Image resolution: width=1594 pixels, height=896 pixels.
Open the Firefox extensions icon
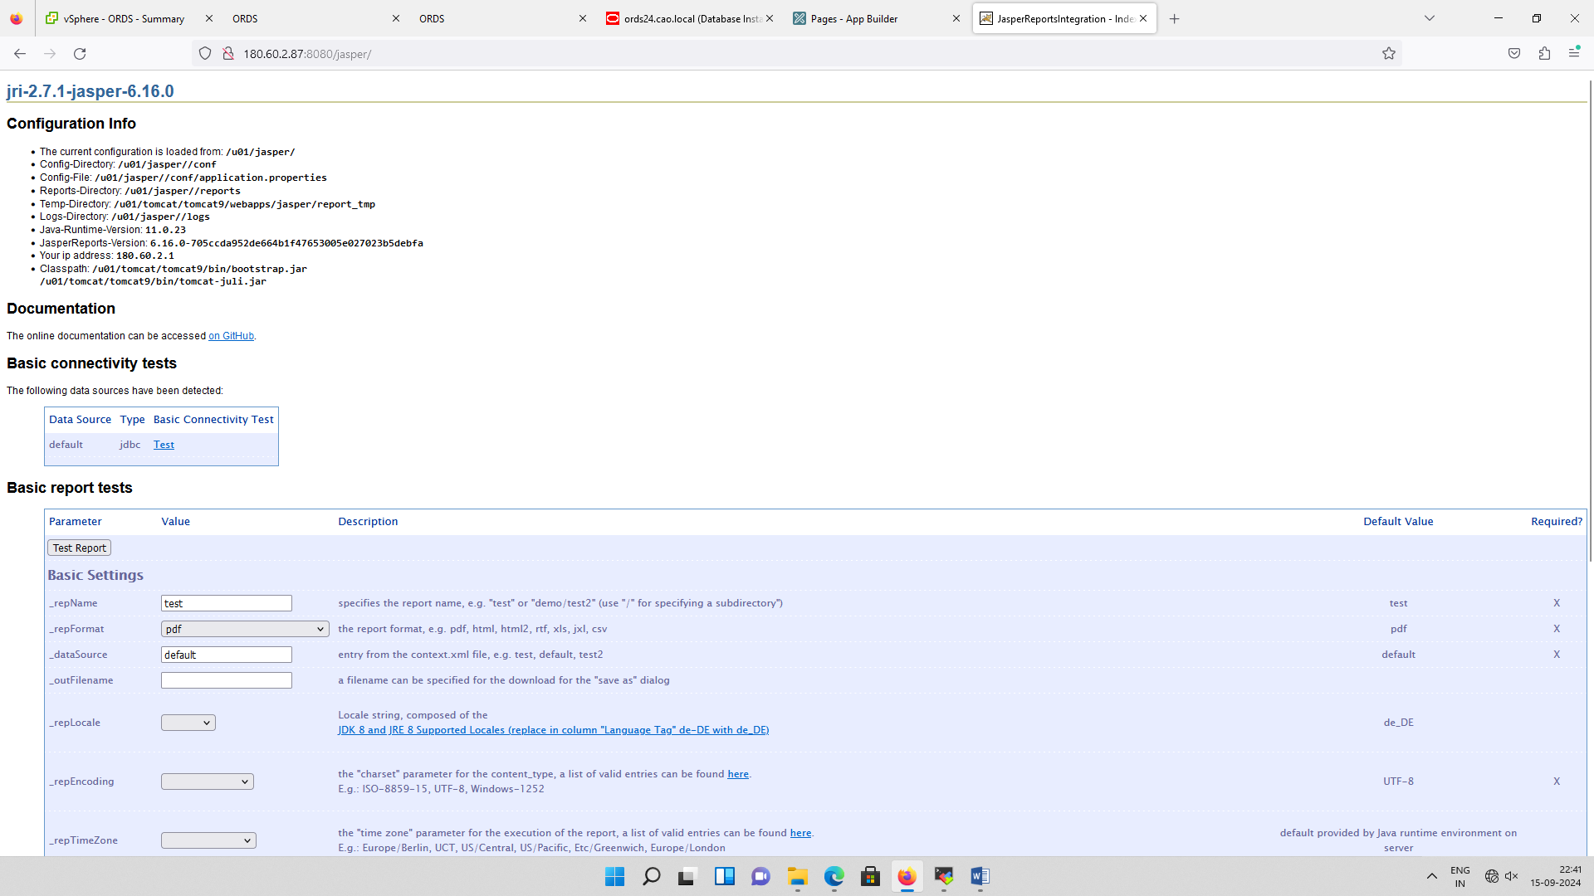(1544, 54)
